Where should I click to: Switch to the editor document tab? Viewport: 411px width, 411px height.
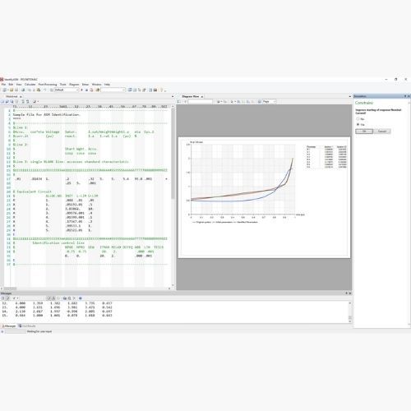pyautogui.click(x=12, y=96)
